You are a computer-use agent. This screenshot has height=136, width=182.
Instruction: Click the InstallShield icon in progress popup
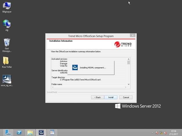75,67
